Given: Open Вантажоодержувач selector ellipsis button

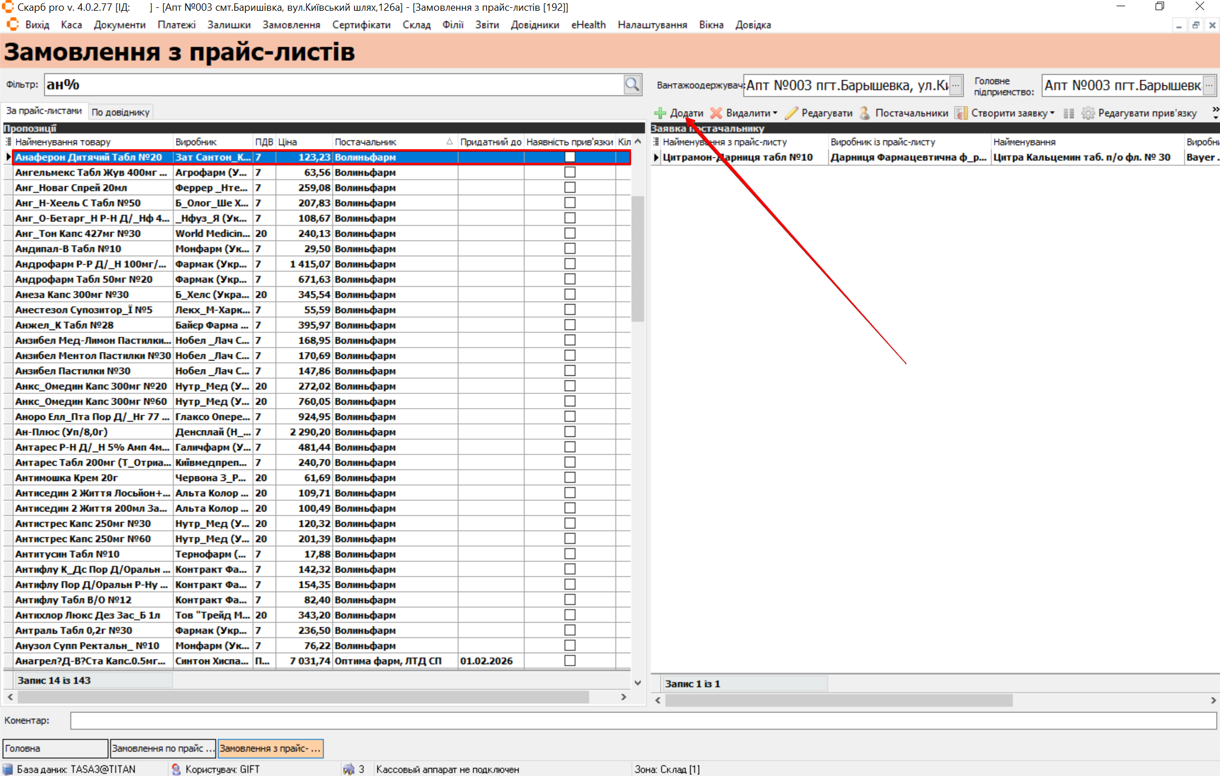Looking at the screenshot, I should 956,85.
